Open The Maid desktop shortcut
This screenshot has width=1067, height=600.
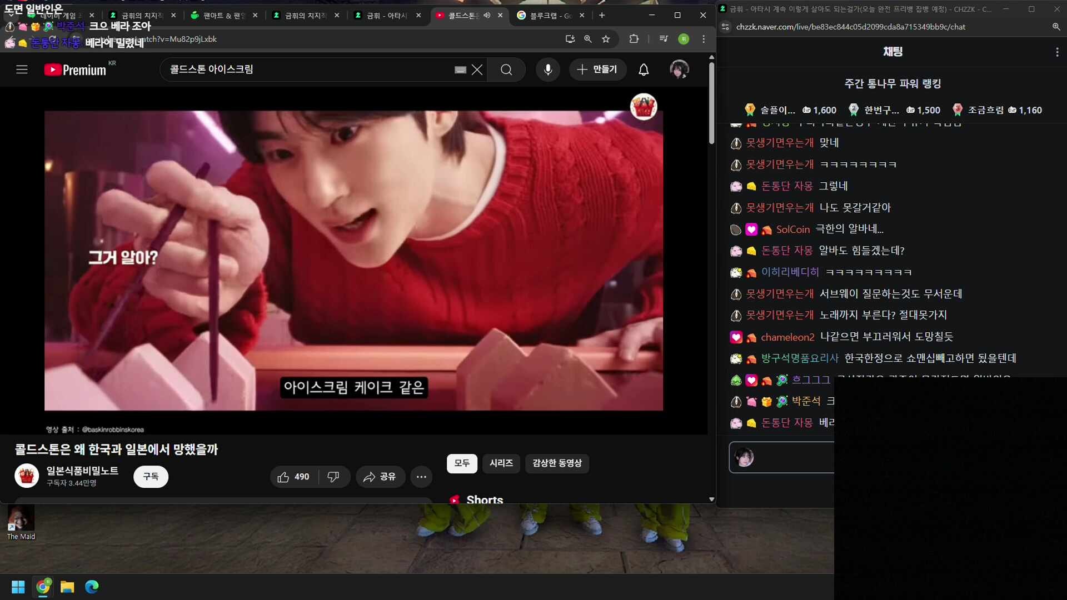pyautogui.click(x=21, y=523)
